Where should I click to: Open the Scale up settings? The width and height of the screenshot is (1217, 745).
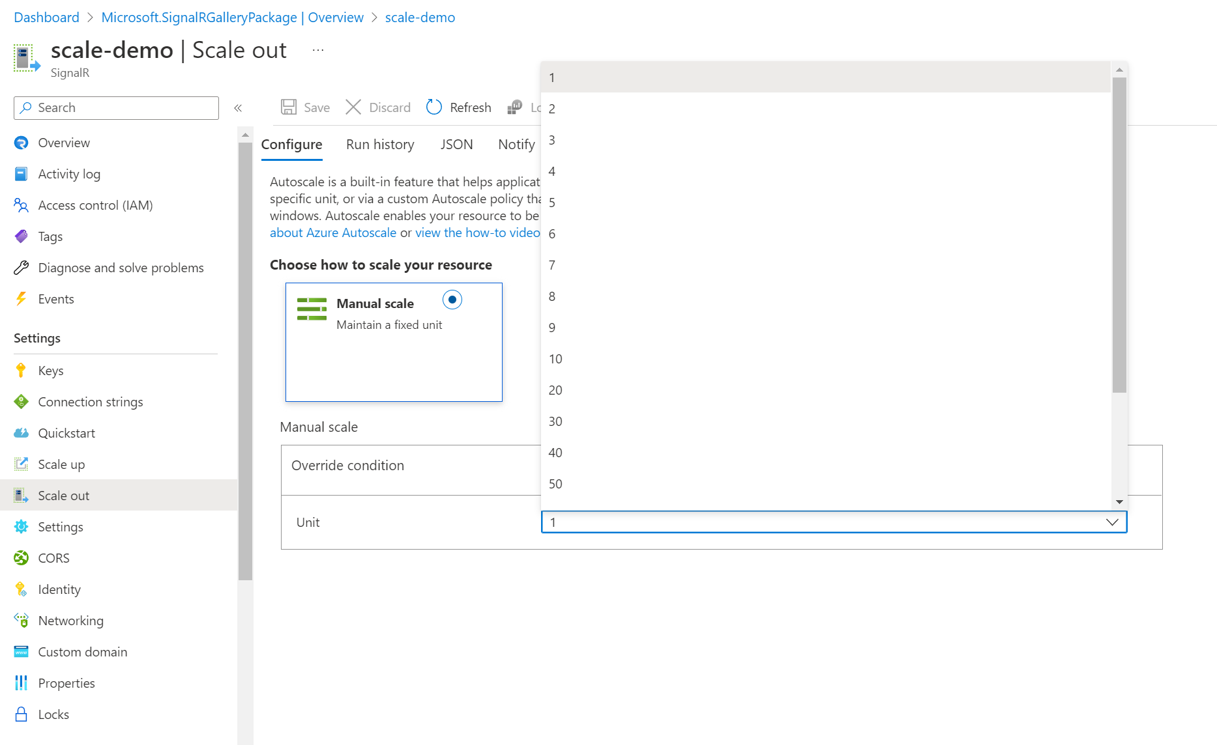click(x=61, y=464)
